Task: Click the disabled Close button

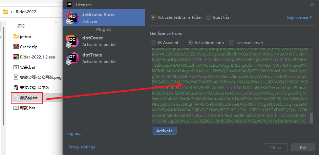Action: (x=276, y=148)
